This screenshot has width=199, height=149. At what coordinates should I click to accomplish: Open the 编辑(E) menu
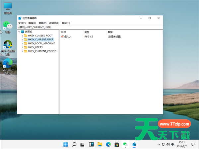(32, 23)
